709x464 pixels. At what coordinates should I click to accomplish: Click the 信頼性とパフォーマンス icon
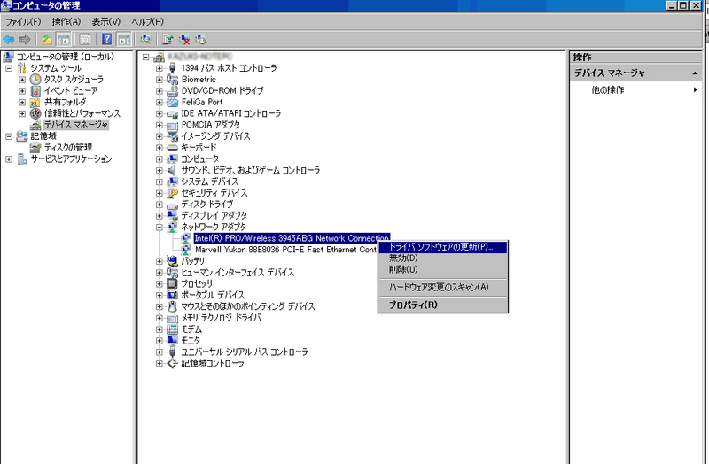[35, 113]
